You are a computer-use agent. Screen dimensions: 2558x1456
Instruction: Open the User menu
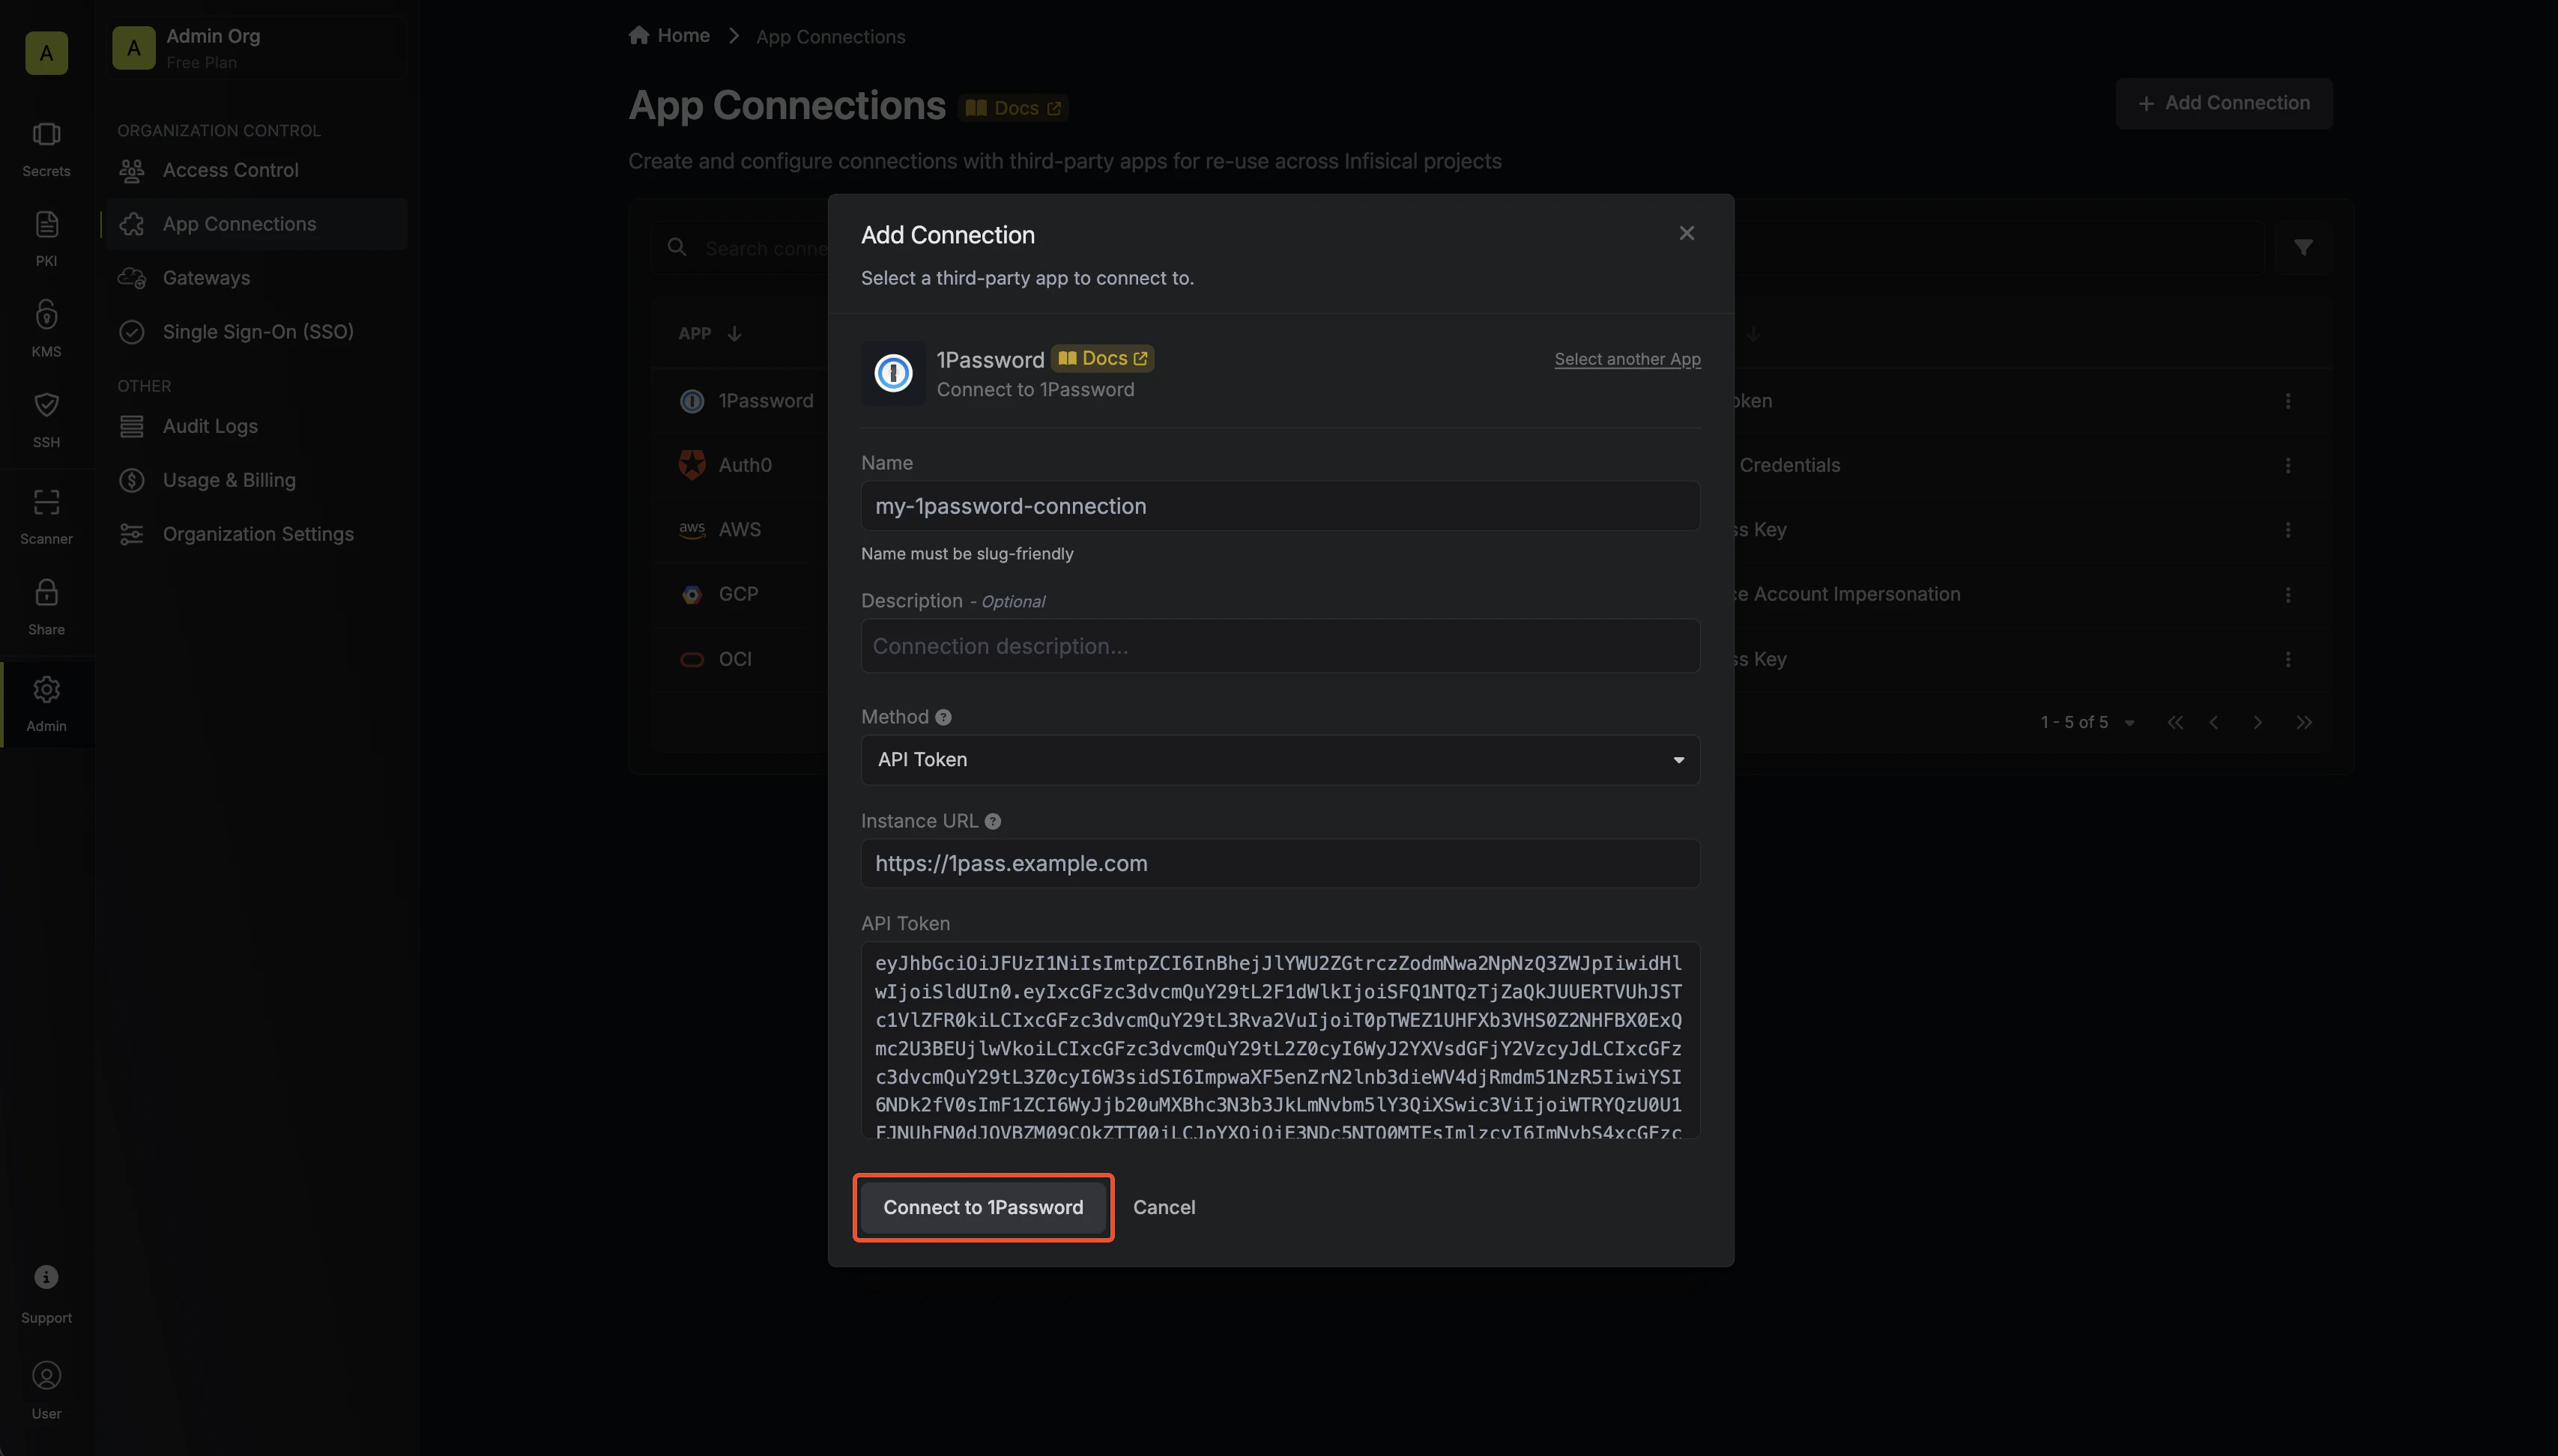tap(46, 1391)
